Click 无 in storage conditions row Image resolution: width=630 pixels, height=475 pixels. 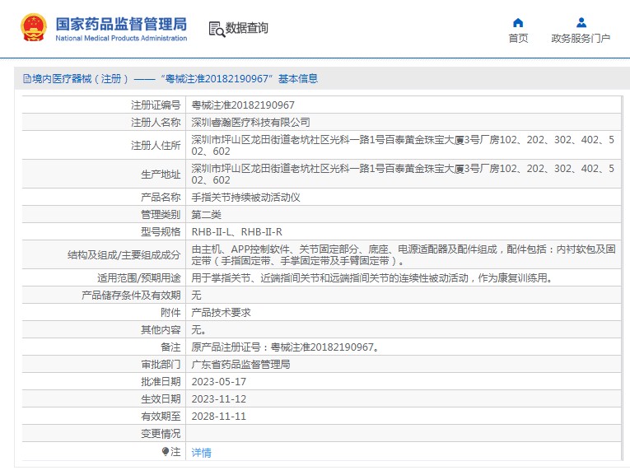pyautogui.click(x=196, y=295)
